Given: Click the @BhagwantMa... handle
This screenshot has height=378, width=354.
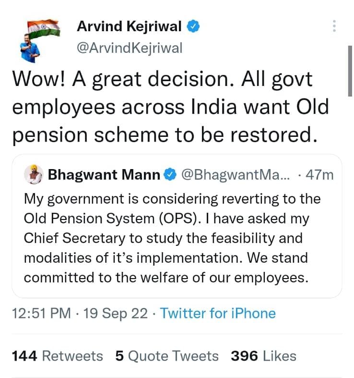Looking at the screenshot, I should 236,175.
